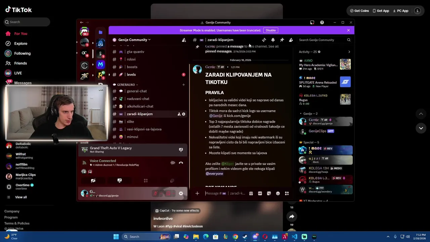Click PC App on TikTok
This screenshot has height=242, width=430.
[400, 11]
